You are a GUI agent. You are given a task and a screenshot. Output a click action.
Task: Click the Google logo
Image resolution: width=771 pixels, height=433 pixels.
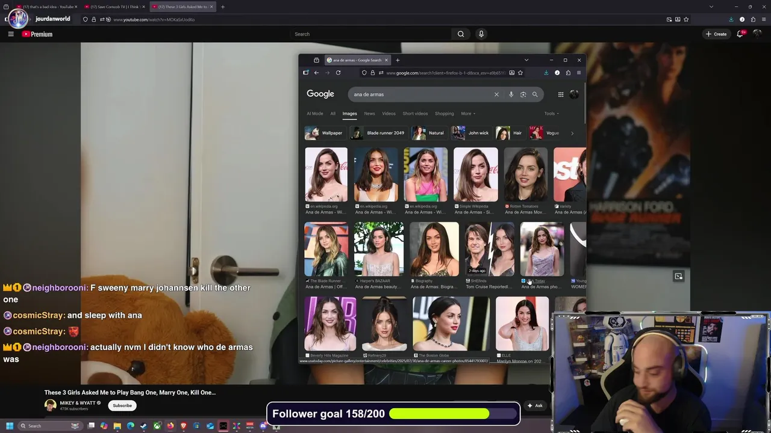(x=320, y=94)
